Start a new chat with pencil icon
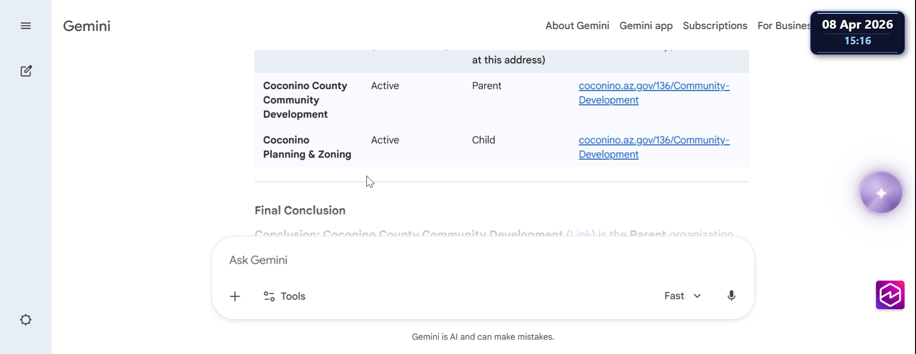 (x=26, y=71)
